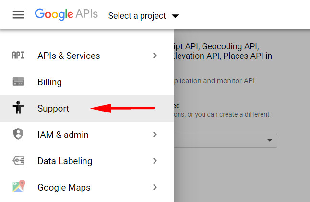Click the IAM & admin shield icon
310x202 pixels.
tap(18, 134)
